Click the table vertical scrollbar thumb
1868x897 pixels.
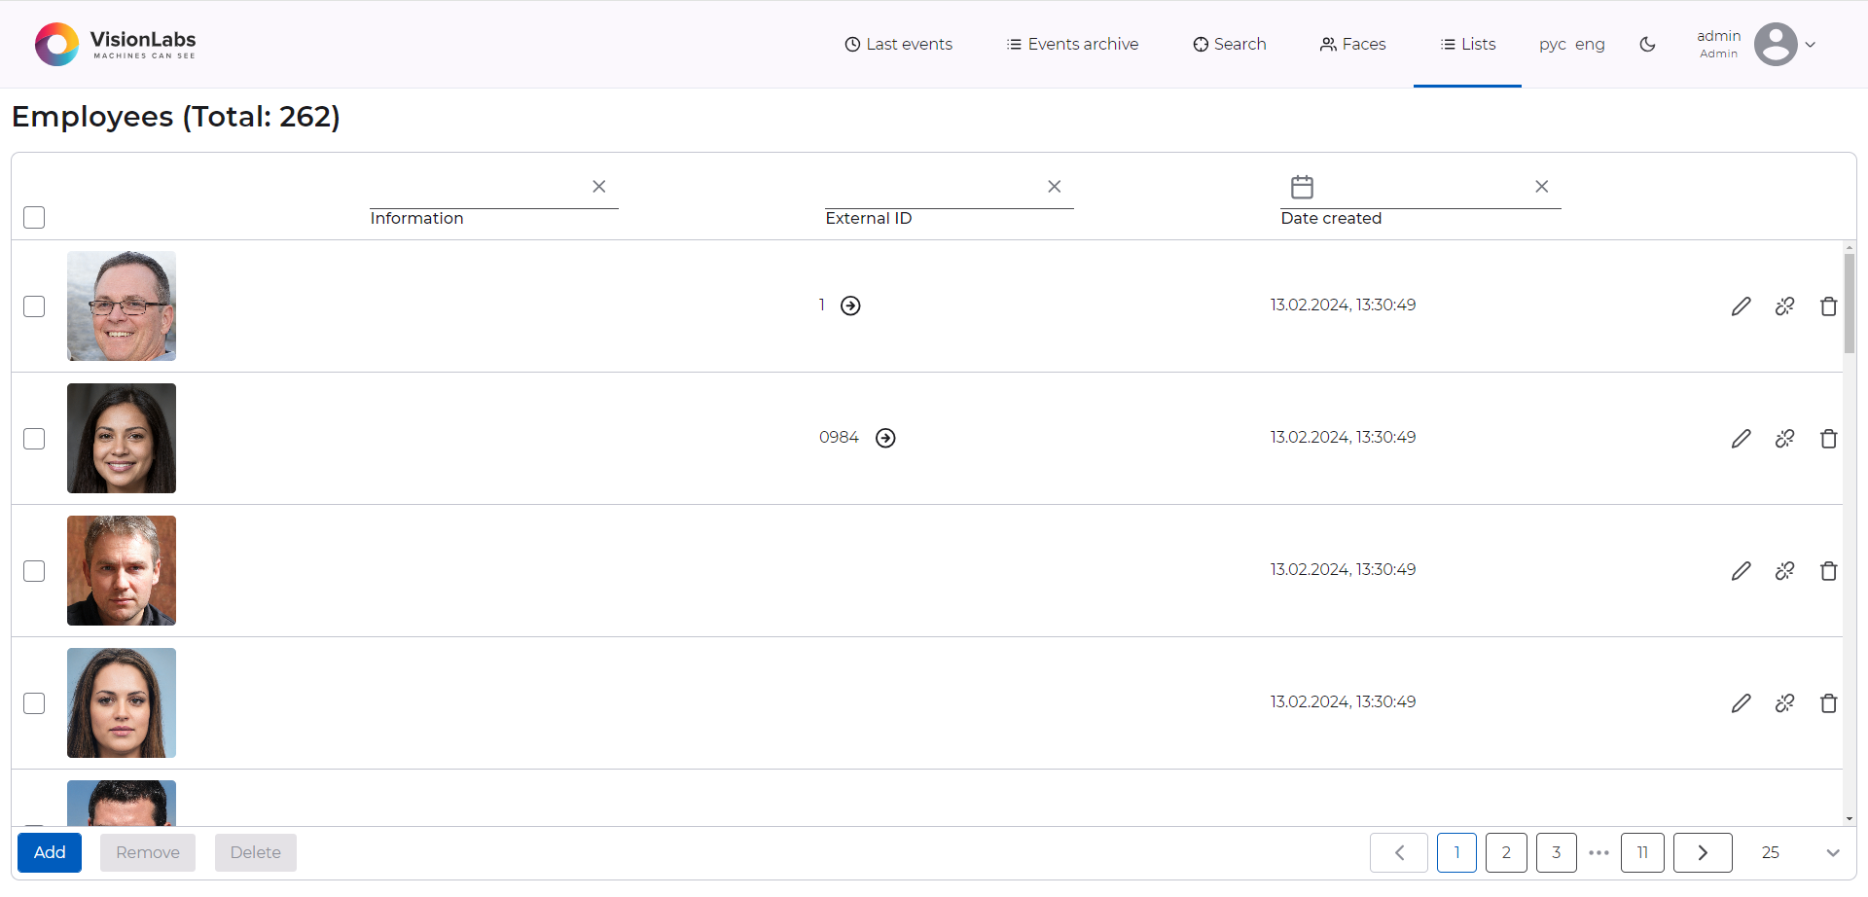coord(1850,303)
